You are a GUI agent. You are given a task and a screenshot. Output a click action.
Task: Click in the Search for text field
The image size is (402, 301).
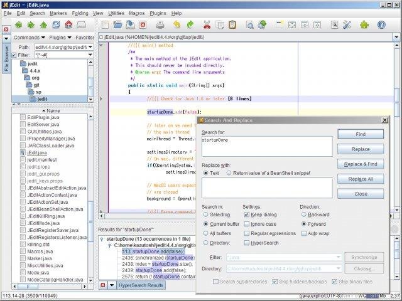coord(267,146)
